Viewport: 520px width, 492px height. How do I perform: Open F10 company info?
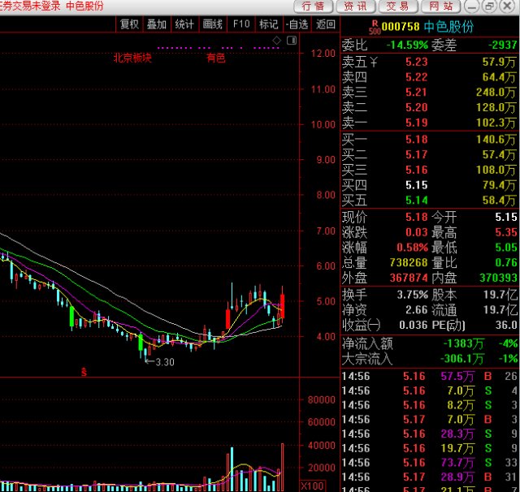click(x=241, y=24)
